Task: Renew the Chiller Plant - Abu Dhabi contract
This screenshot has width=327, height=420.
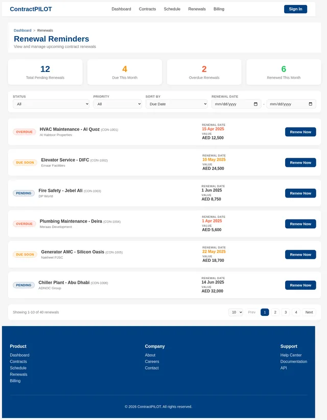Action: pos(300,285)
